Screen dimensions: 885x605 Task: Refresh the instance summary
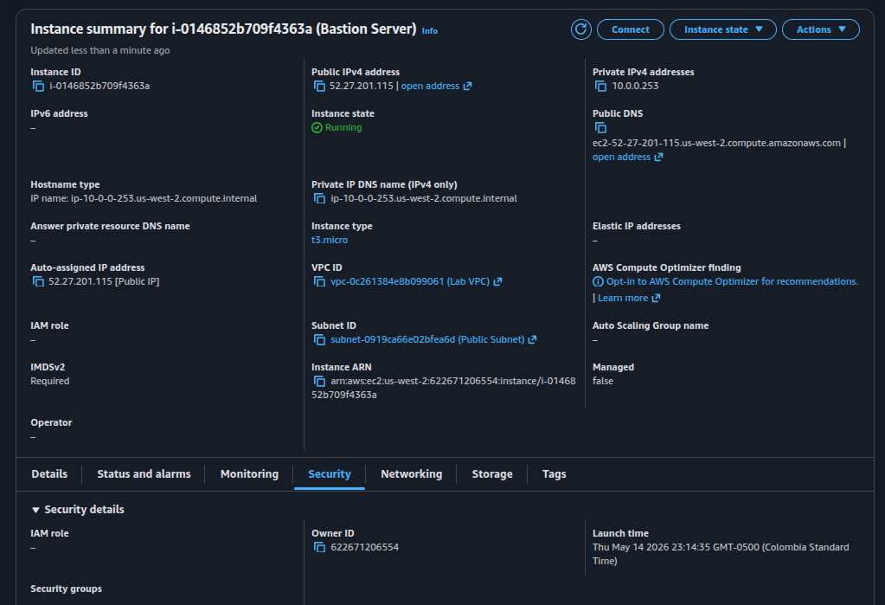pyautogui.click(x=580, y=29)
